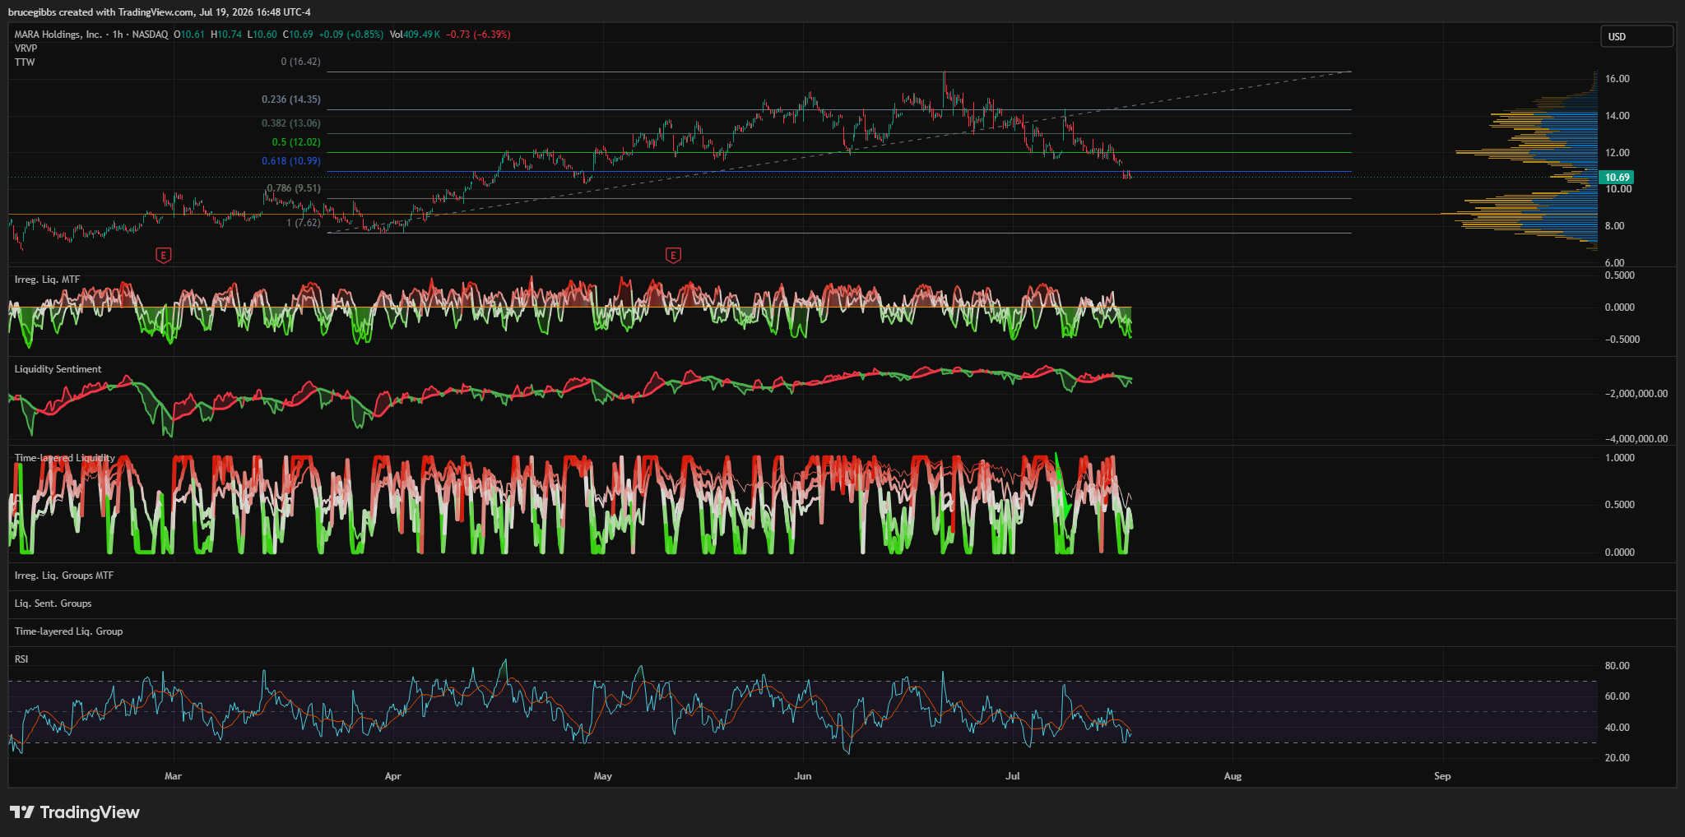Click the volume change -0.73 (-6.39%)

(478, 35)
